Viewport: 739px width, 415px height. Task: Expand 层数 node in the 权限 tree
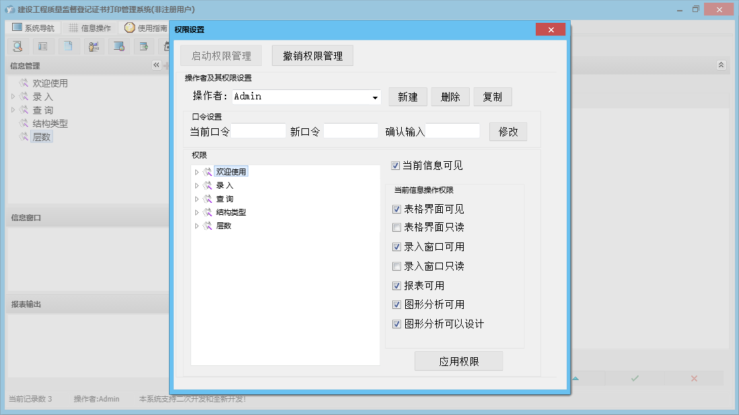tap(197, 226)
